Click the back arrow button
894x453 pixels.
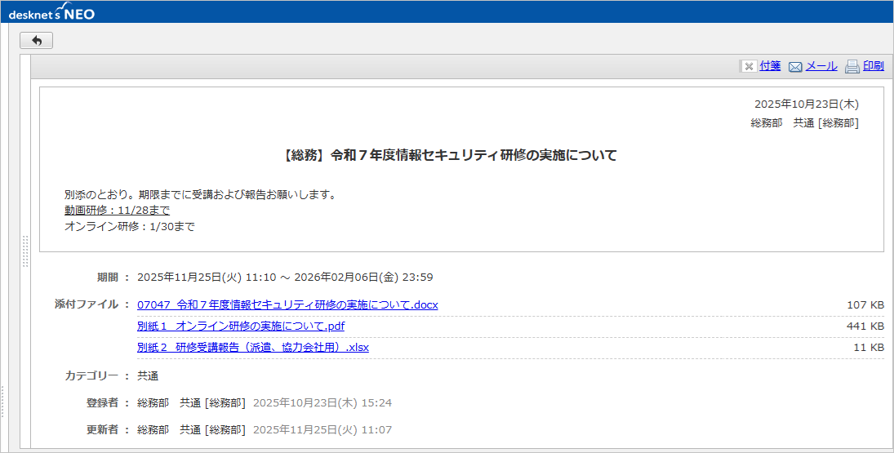(36, 40)
